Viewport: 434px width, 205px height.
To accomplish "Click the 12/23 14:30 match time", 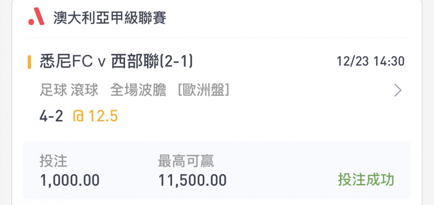I will click(371, 61).
